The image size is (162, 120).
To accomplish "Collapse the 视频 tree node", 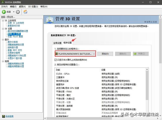I will pos(3,61).
